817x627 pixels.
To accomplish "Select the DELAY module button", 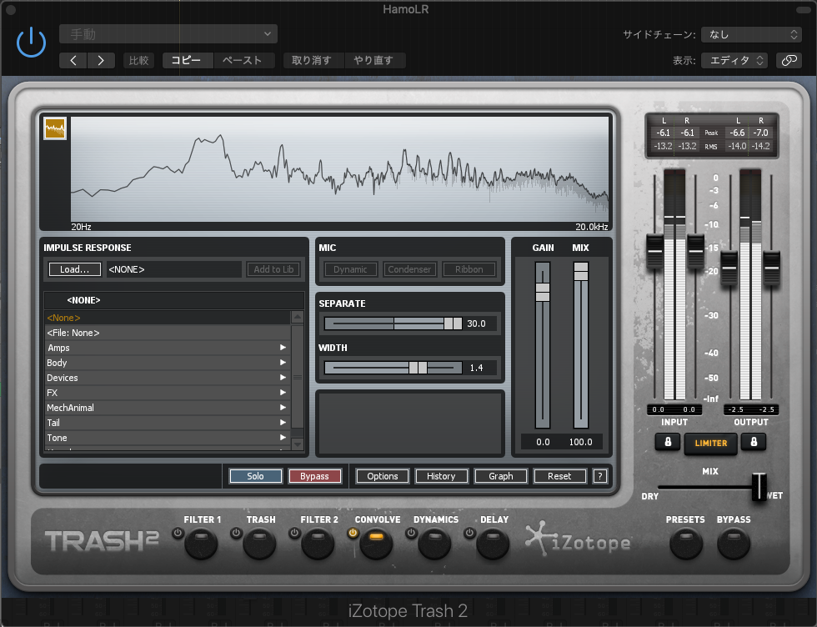I will pyautogui.click(x=493, y=544).
